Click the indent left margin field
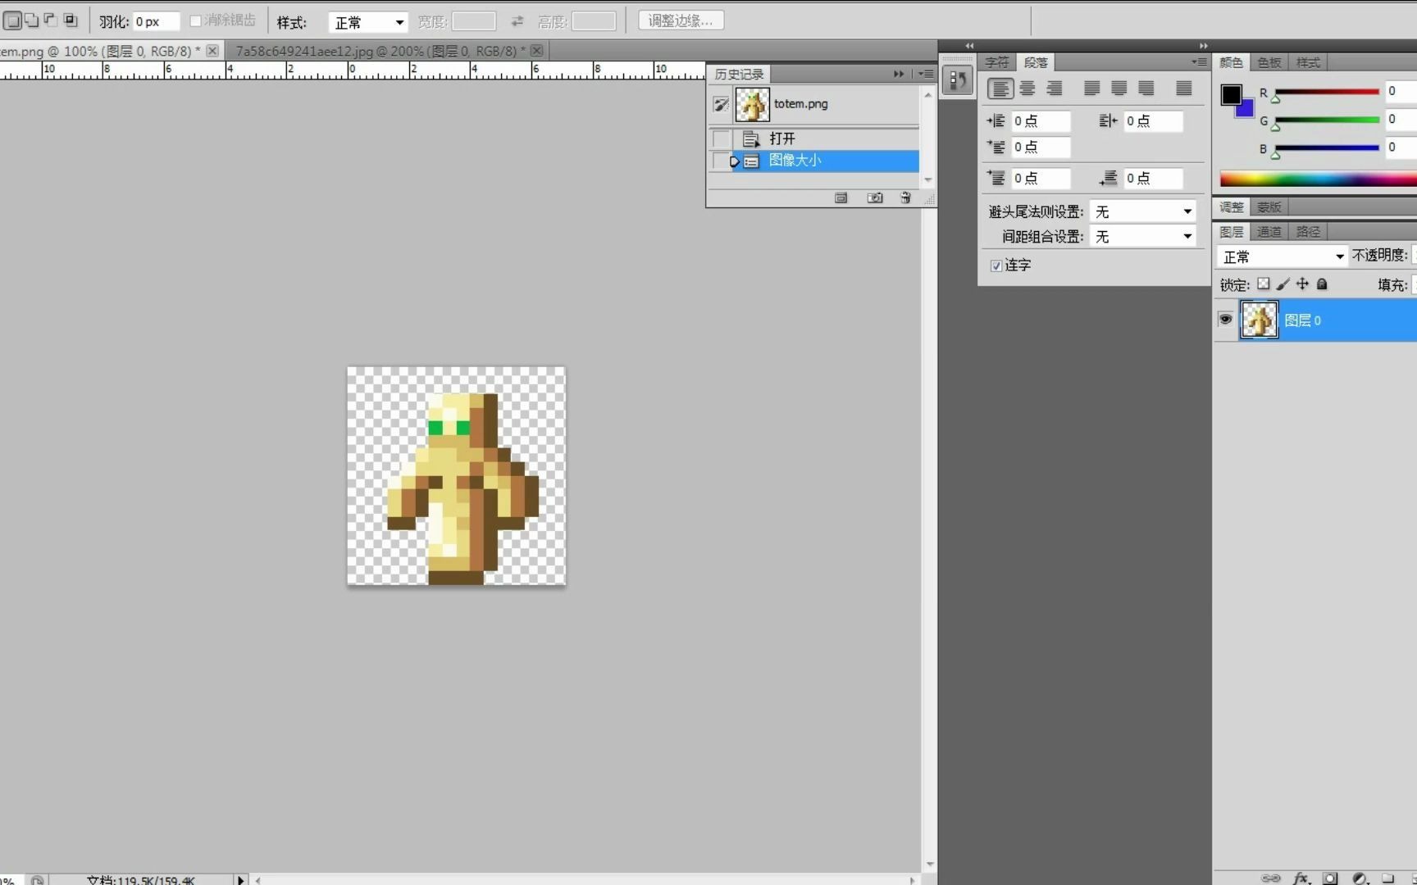This screenshot has height=885, width=1417. [1040, 121]
